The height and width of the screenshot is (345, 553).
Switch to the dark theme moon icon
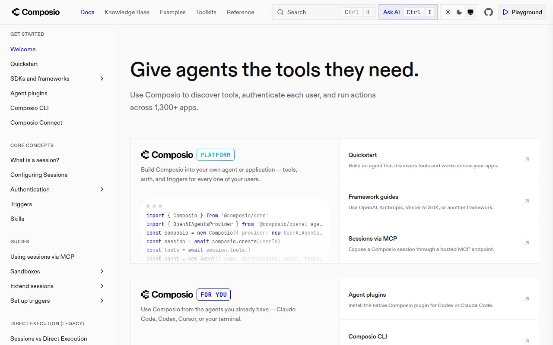click(459, 12)
